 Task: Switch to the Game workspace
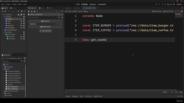click(93, 4)
